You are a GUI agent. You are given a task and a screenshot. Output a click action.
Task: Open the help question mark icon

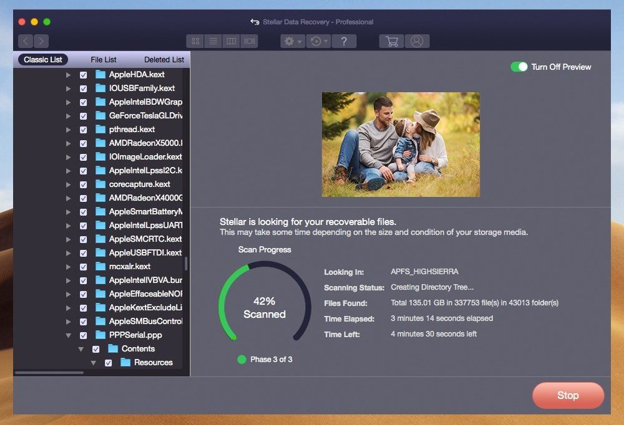344,41
